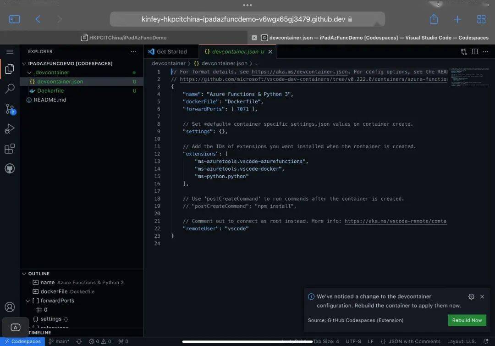
Task: Open More Actions in the editor title bar
Action: pos(485,52)
